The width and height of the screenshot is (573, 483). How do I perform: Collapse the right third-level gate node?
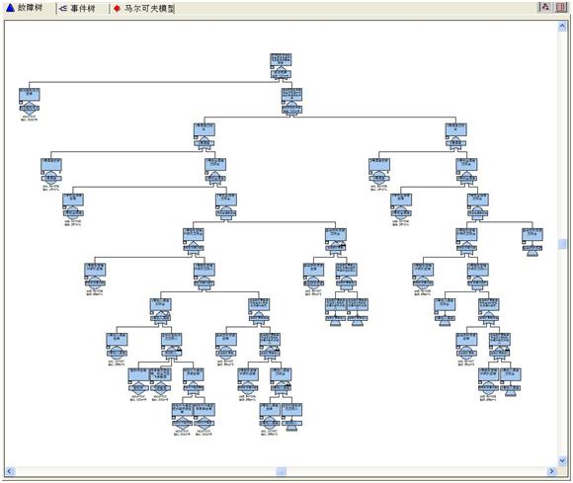coord(448,137)
